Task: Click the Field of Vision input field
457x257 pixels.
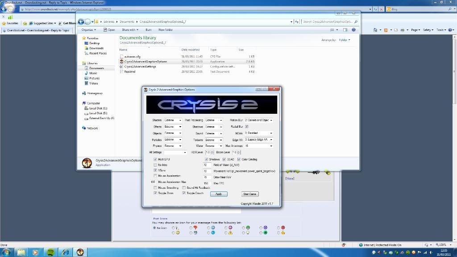Action: (x=207, y=165)
